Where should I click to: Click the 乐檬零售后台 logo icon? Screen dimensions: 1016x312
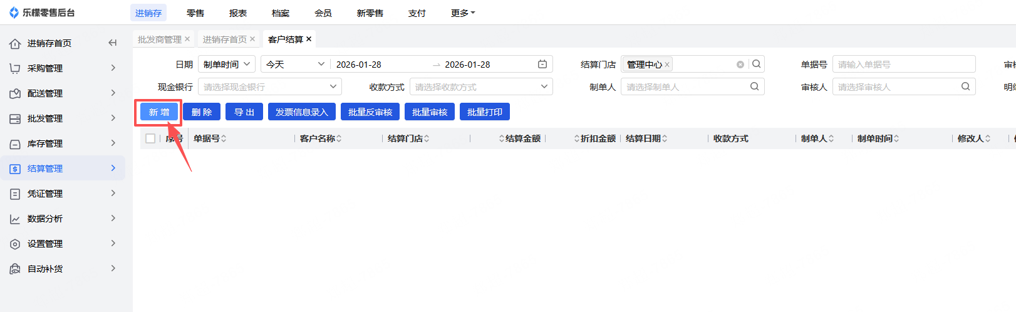(x=14, y=13)
